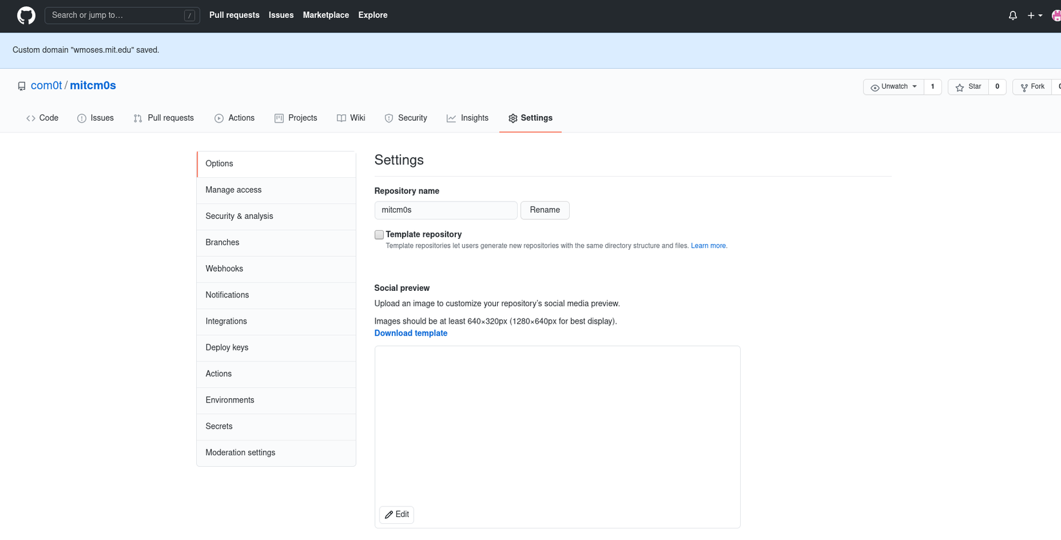
Task: Click the Download template link
Action: pyautogui.click(x=411, y=334)
